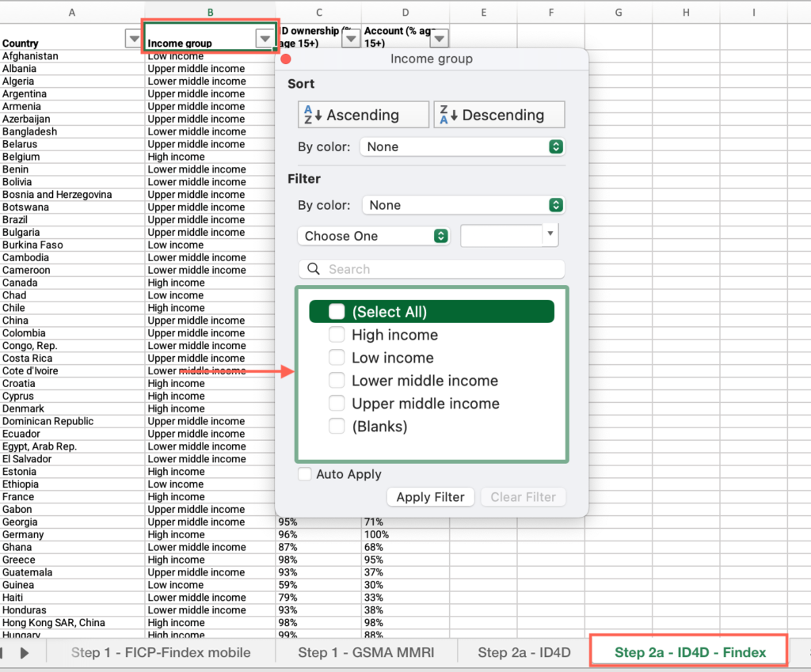Open the Choose One condition dropdown

[x=374, y=236]
